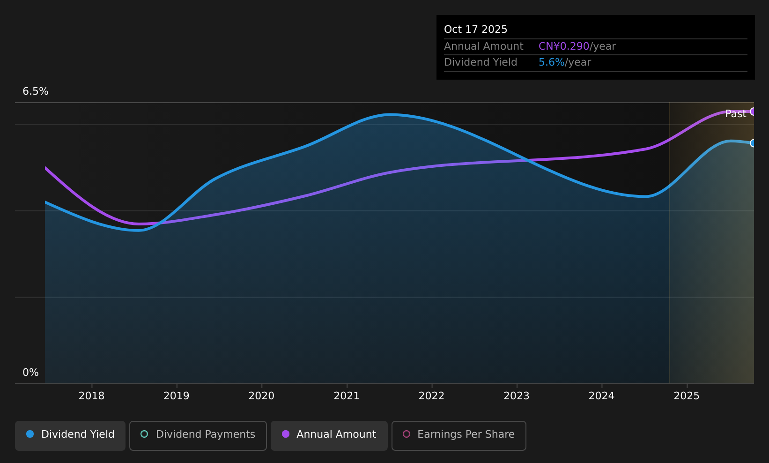Click the 2019 axis label
The height and width of the screenshot is (463, 769).
coord(177,396)
